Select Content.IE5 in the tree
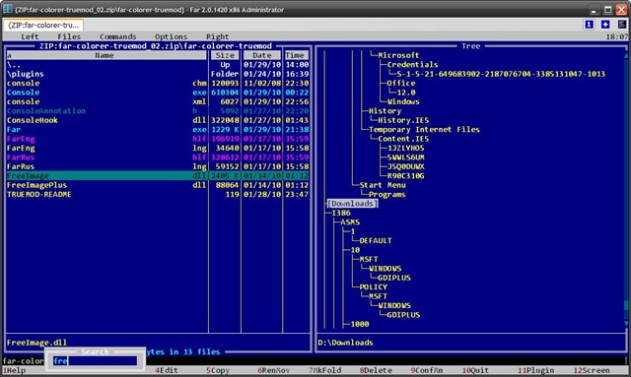 pos(403,139)
